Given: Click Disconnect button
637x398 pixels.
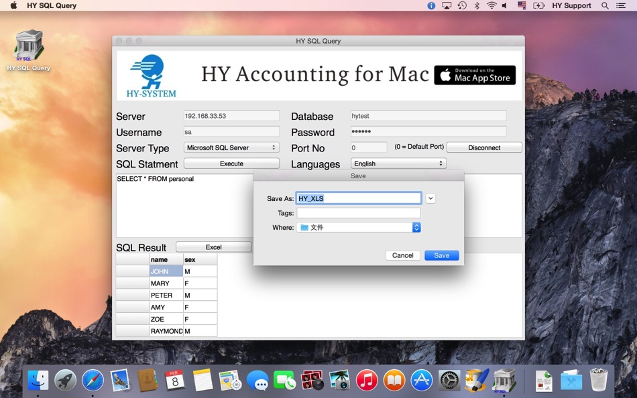Looking at the screenshot, I should tap(484, 147).
